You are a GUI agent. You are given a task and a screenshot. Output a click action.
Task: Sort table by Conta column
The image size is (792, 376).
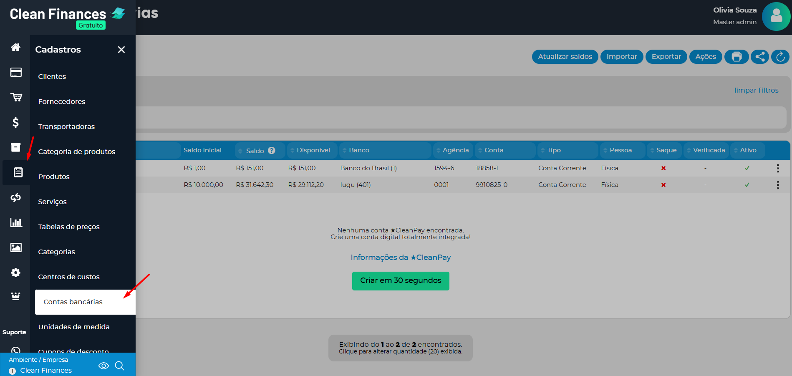coord(505,150)
